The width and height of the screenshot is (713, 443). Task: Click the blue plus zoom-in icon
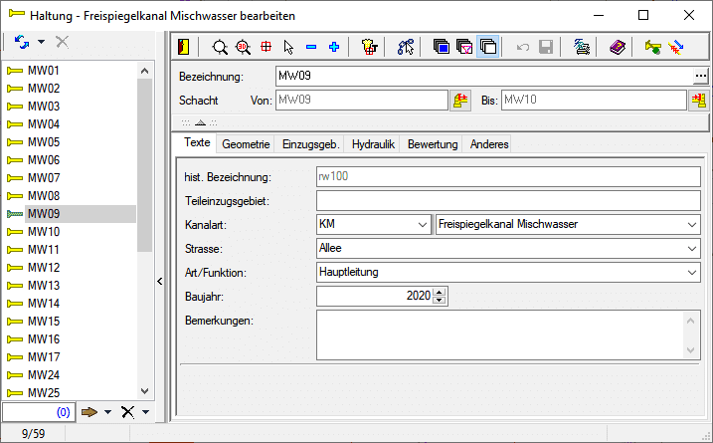(334, 47)
